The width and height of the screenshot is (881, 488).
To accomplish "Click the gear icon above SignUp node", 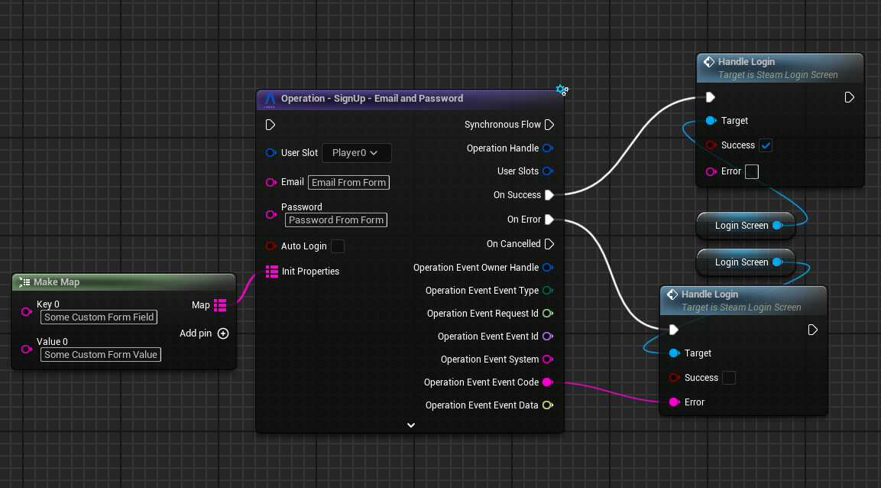I will (562, 90).
